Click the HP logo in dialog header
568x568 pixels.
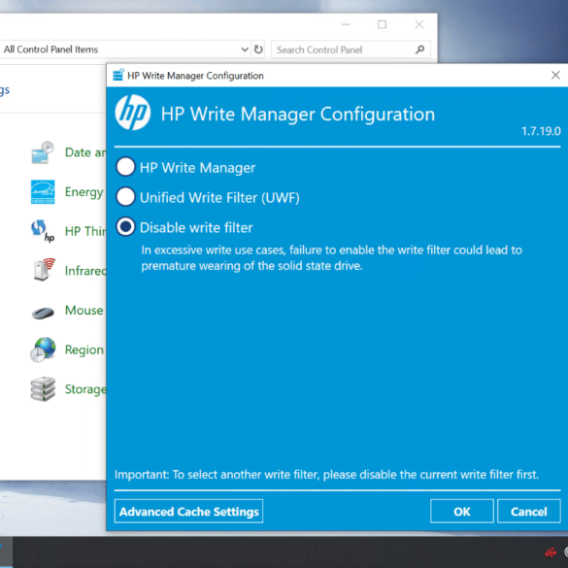tap(133, 113)
